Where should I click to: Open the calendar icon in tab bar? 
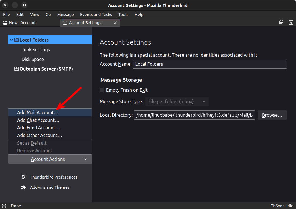tap(281, 22)
